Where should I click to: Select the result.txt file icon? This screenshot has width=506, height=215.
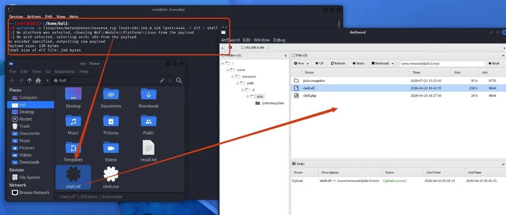click(149, 147)
